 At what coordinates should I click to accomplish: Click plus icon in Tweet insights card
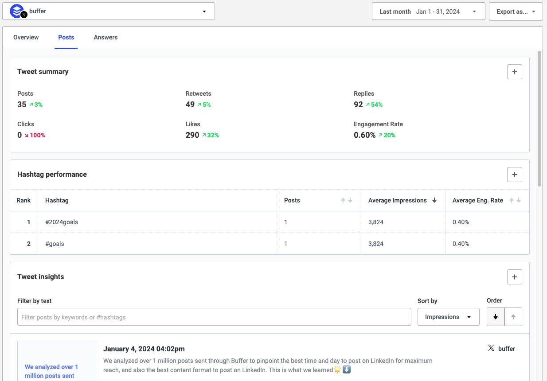514,277
